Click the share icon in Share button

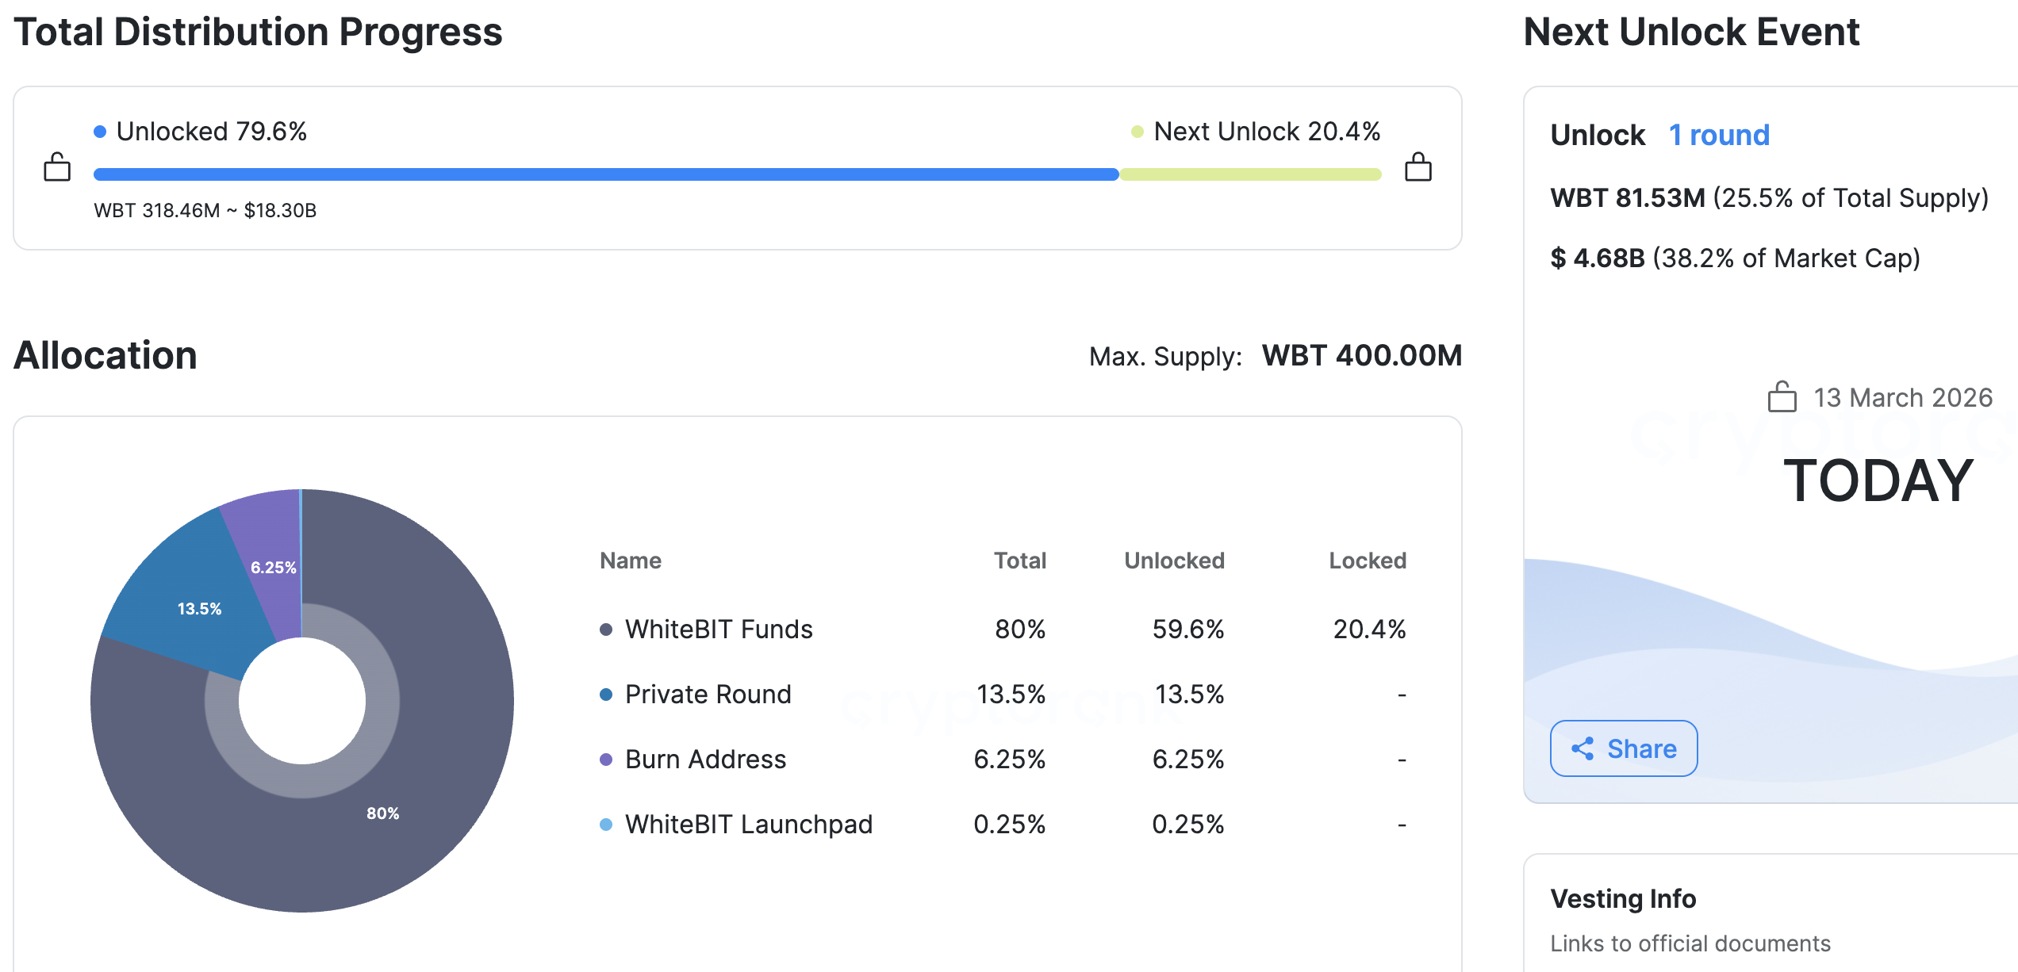pos(1583,748)
